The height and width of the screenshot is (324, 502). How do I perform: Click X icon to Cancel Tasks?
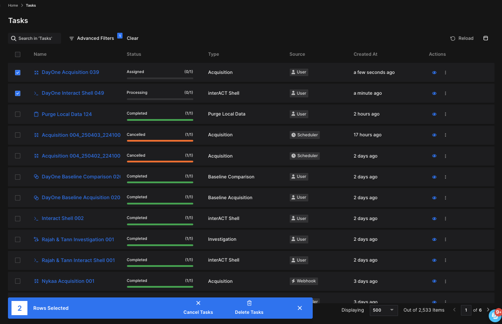(198, 303)
